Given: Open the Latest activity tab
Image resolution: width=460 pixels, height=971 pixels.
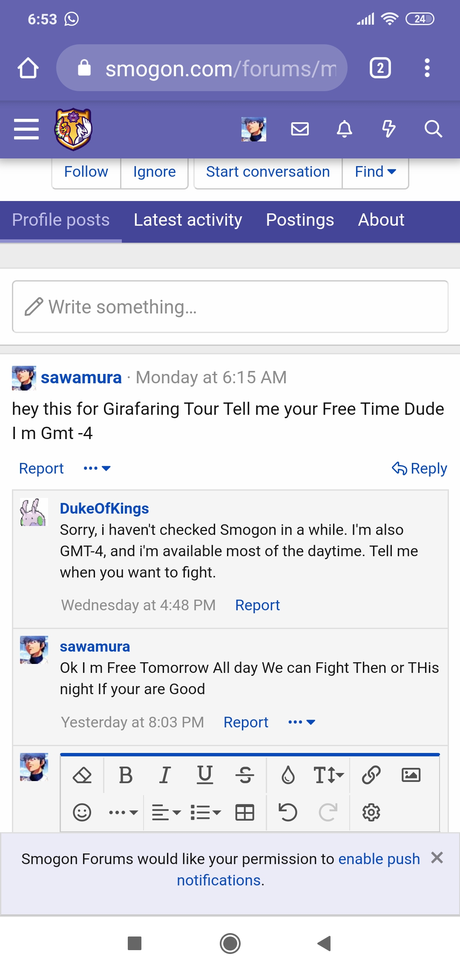Looking at the screenshot, I should (188, 220).
